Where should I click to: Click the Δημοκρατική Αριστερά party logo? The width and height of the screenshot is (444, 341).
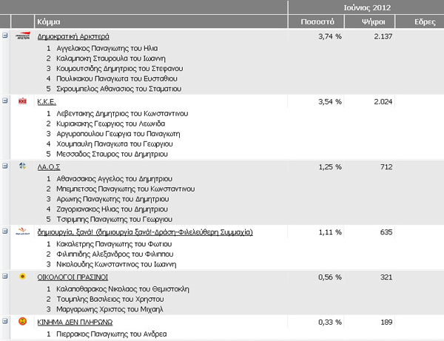click(x=23, y=36)
